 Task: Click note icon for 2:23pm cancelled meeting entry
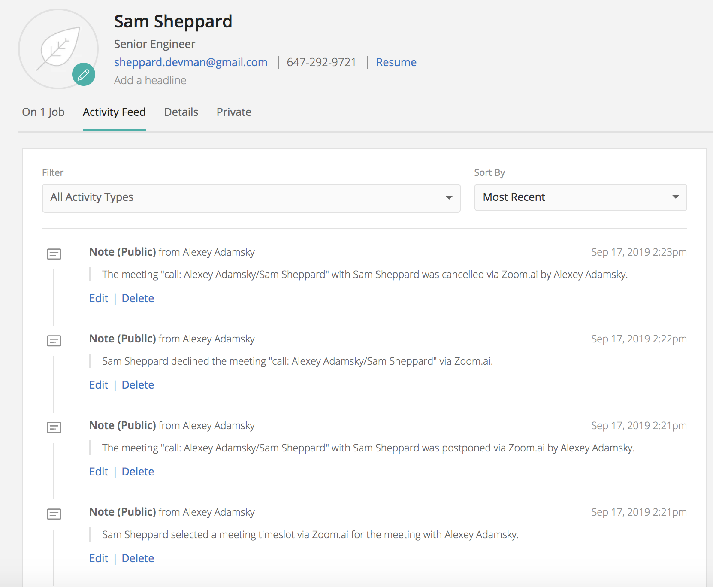54,254
